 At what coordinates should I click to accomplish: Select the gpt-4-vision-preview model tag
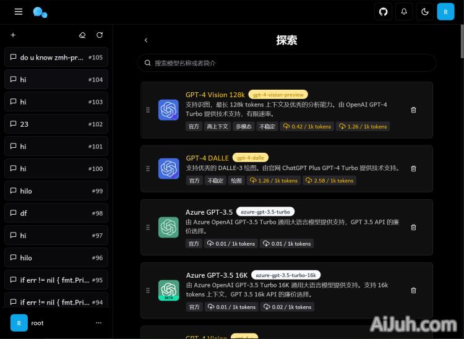pyautogui.click(x=278, y=95)
